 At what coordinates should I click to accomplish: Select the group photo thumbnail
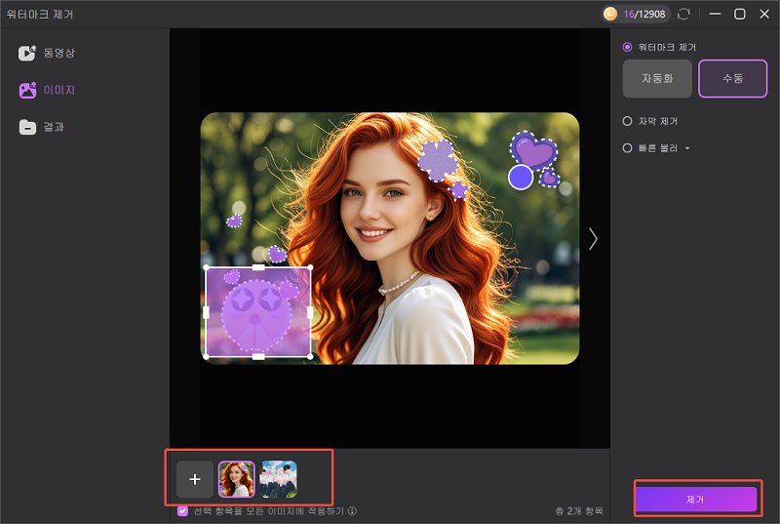[279, 479]
